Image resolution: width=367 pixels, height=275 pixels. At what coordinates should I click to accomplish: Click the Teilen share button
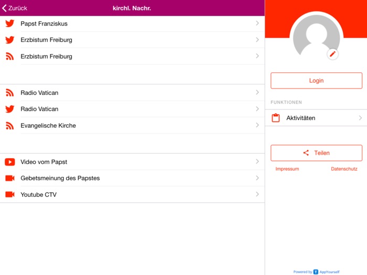click(x=316, y=153)
